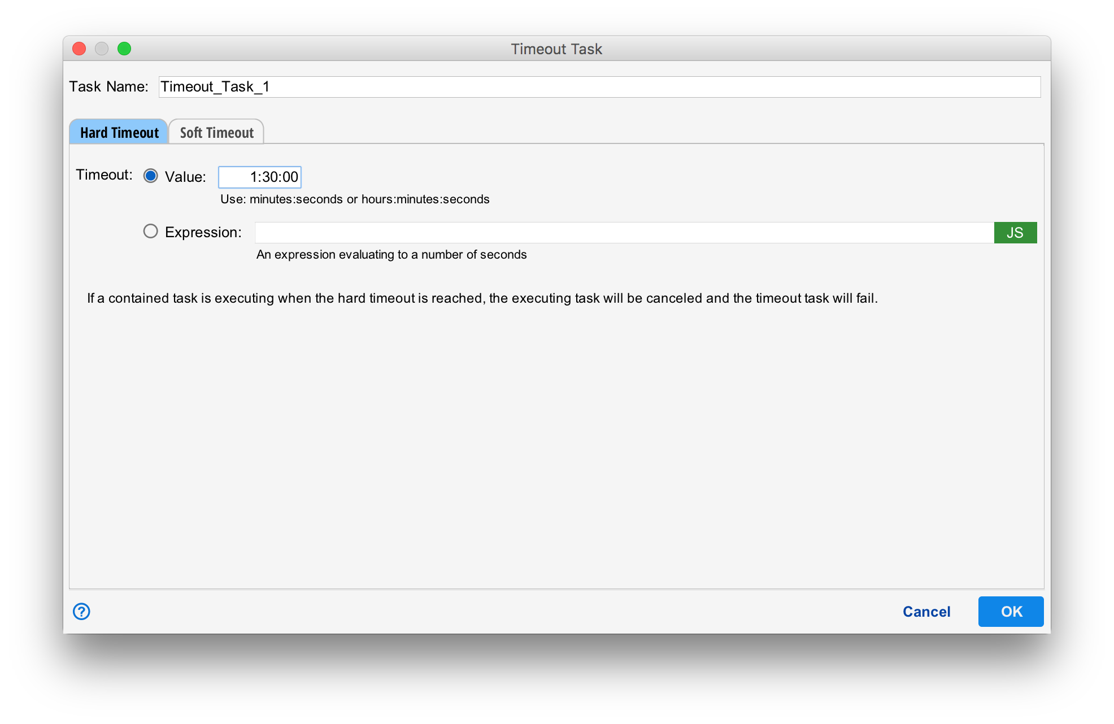Click the expression seconds hint text
Screen dimensions: 1114x724
point(391,254)
